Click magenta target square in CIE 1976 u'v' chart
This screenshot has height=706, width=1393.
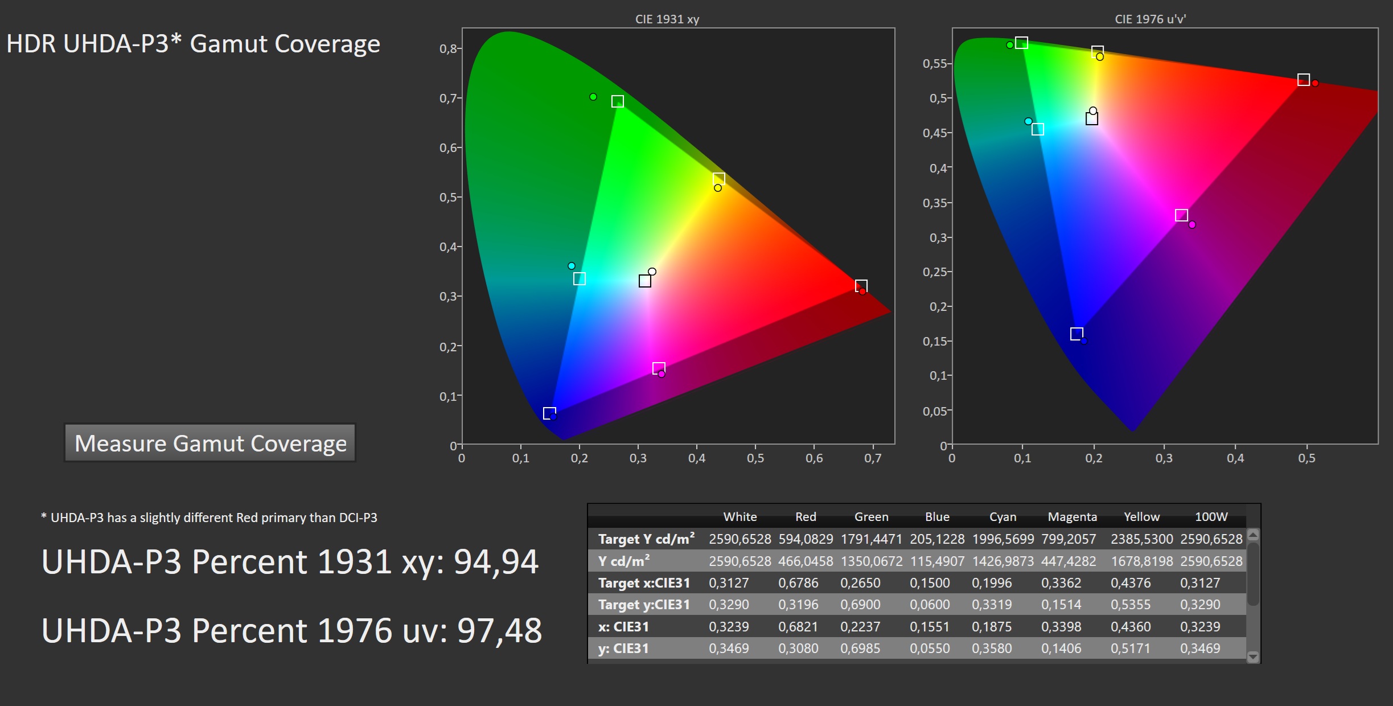(1182, 215)
